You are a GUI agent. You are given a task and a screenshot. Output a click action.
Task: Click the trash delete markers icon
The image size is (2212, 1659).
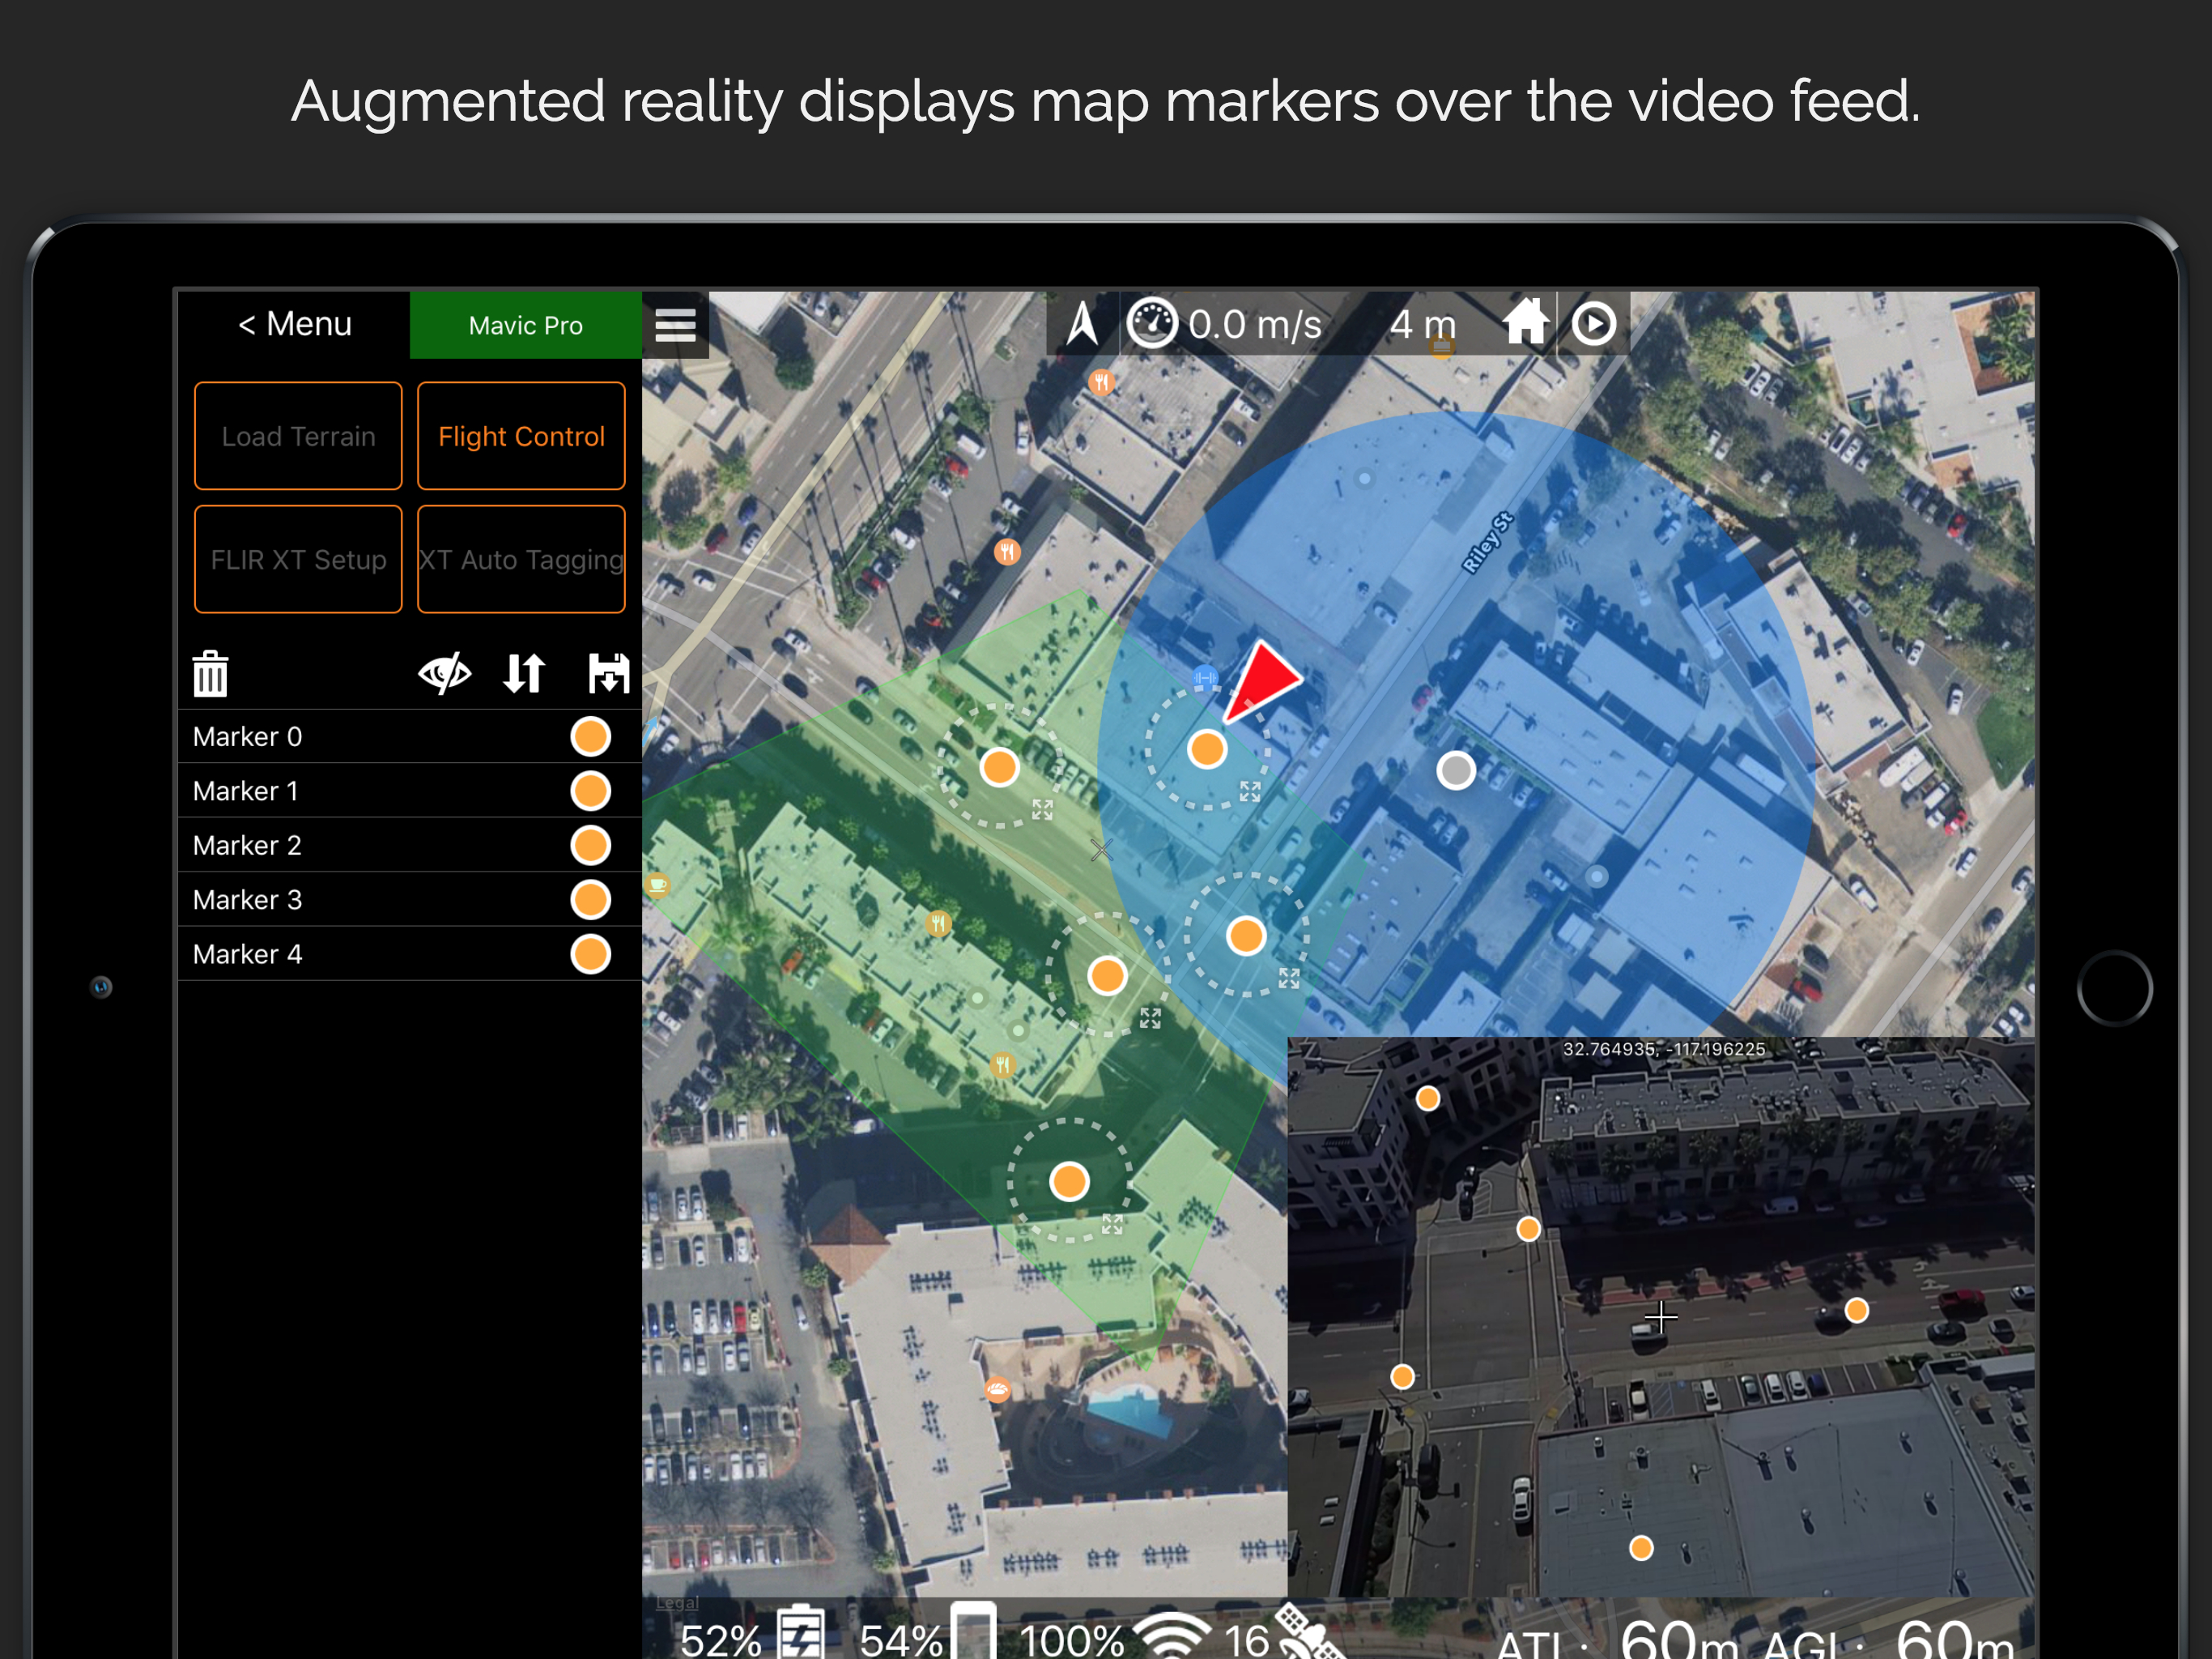pyautogui.click(x=210, y=673)
